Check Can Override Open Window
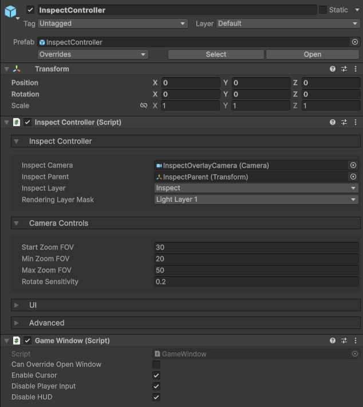Screen dimensions: 363x407 (156, 365)
